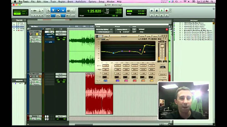Click the Waves Save button
The width and height of the screenshot is (227, 127).
(155, 36)
